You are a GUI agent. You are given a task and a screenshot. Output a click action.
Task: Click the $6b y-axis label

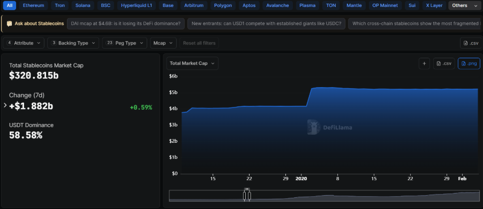tap(173, 76)
